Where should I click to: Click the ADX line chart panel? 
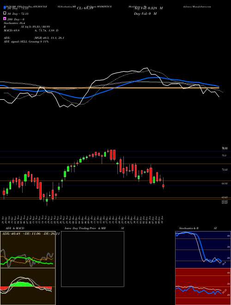[x=28, y=250]
